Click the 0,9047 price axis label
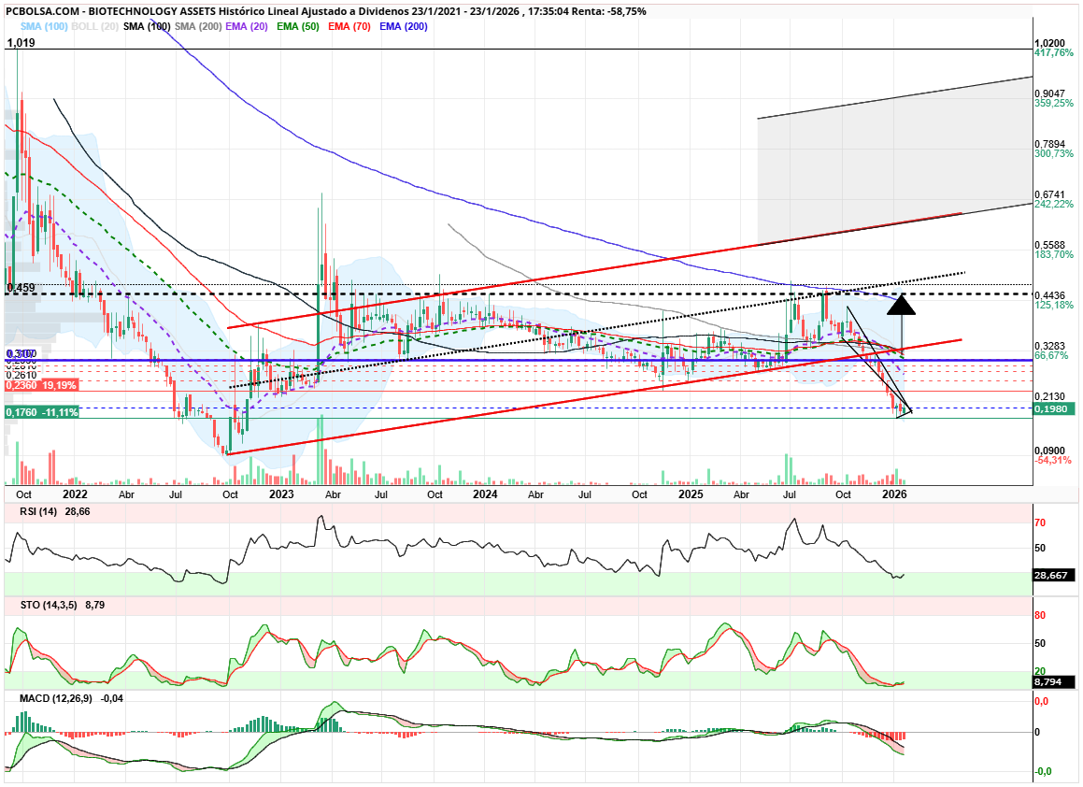 click(x=1049, y=93)
